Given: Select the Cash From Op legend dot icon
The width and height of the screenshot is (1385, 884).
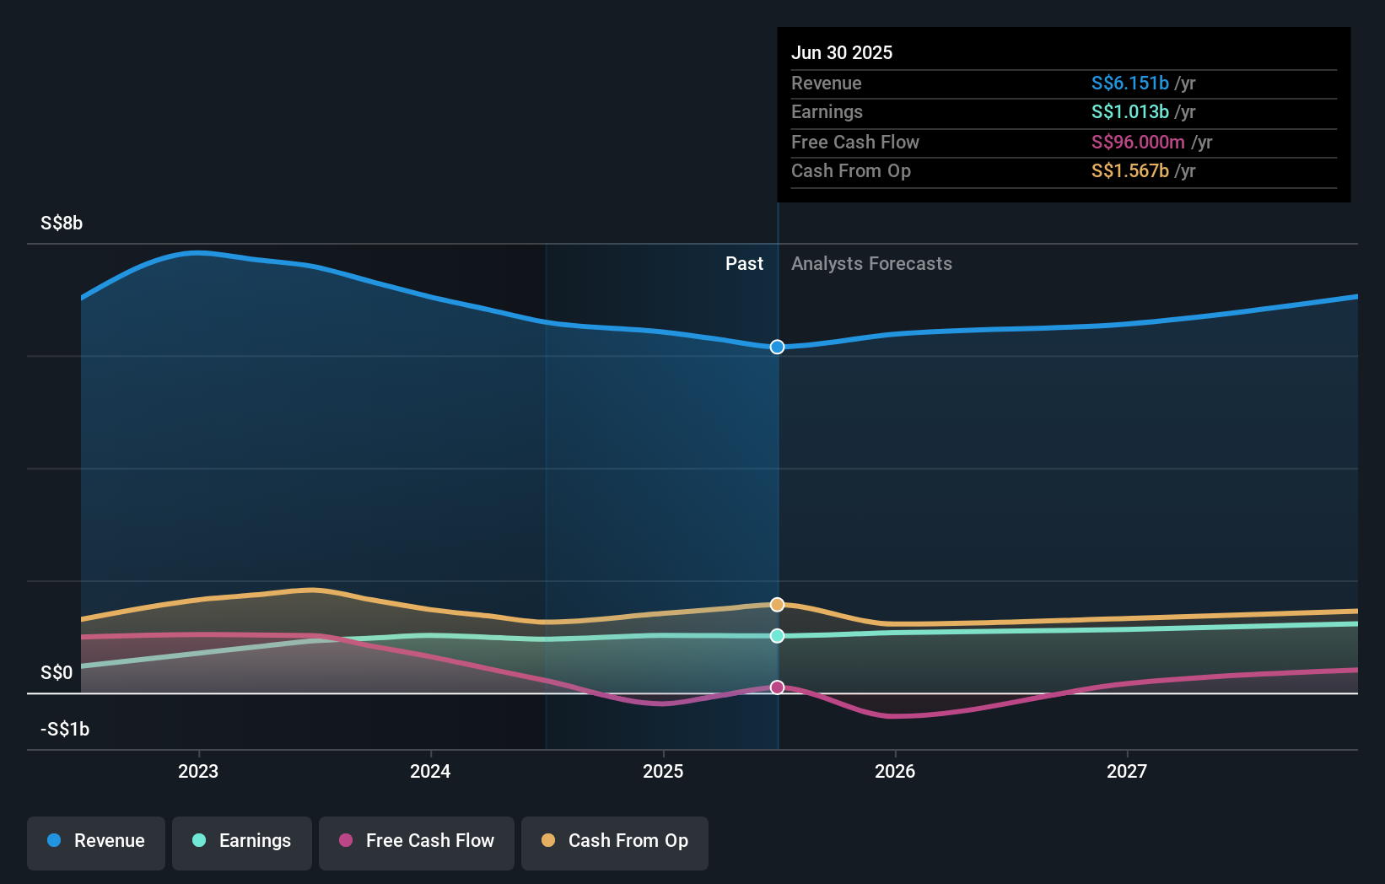Looking at the screenshot, I should click(x=549, y=841).
